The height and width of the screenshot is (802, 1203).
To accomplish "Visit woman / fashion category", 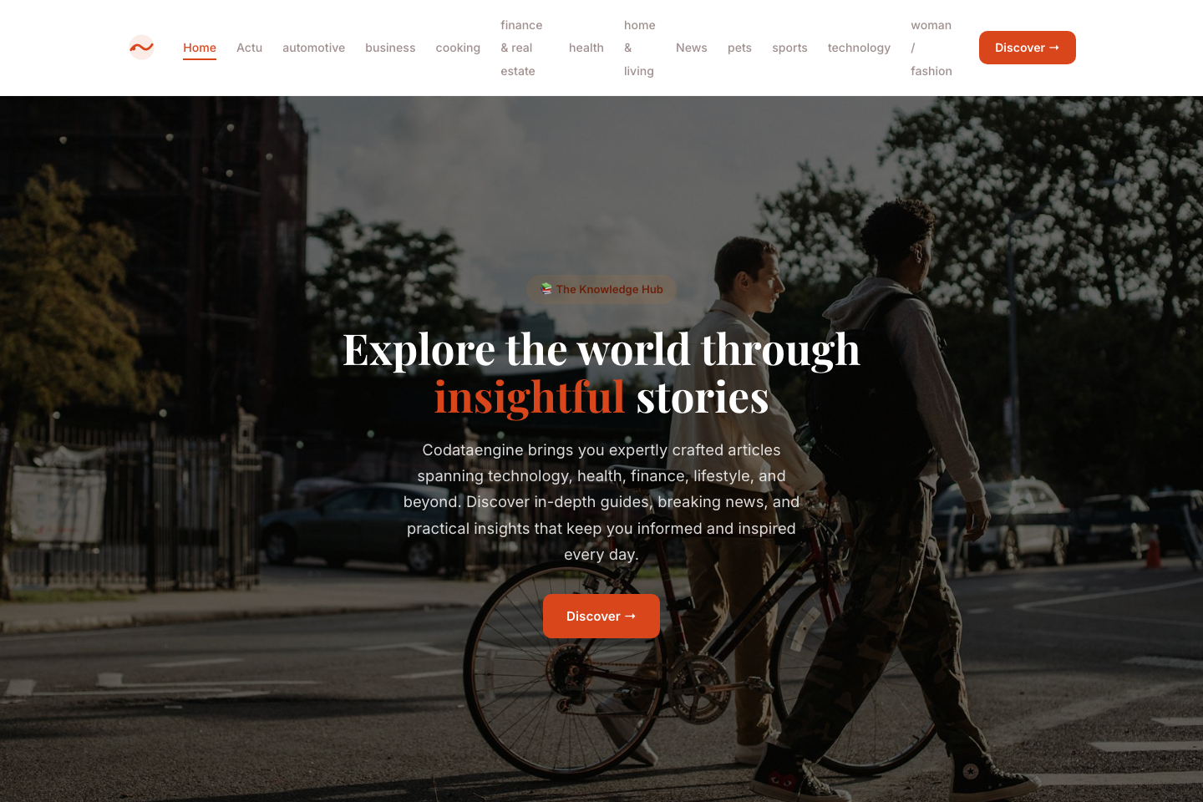I will click(931, 48).
